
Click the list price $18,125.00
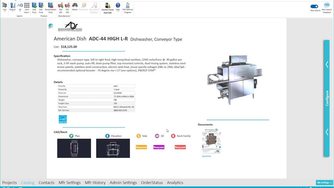pyautogui.click(x=69, y=47)
